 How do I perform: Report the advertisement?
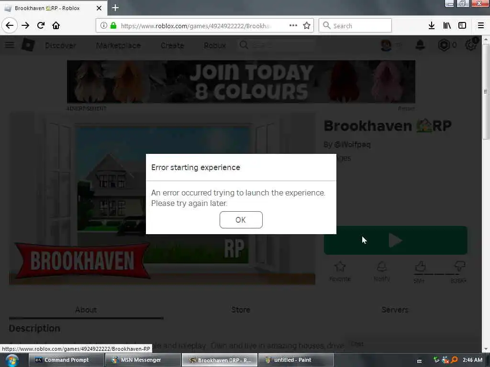click(x=406, y=108)
